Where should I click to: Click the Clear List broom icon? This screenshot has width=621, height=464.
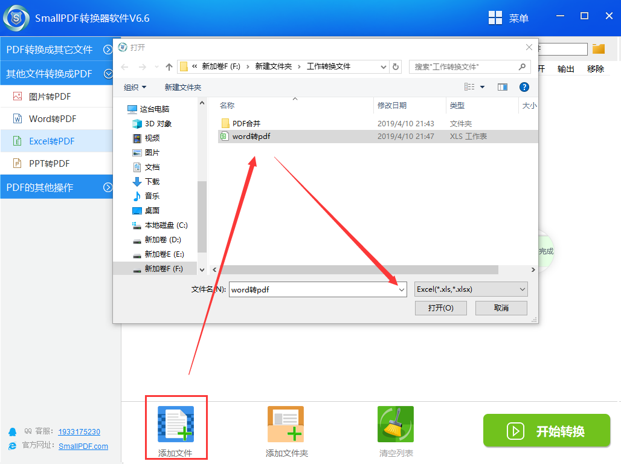click(396, 424)
